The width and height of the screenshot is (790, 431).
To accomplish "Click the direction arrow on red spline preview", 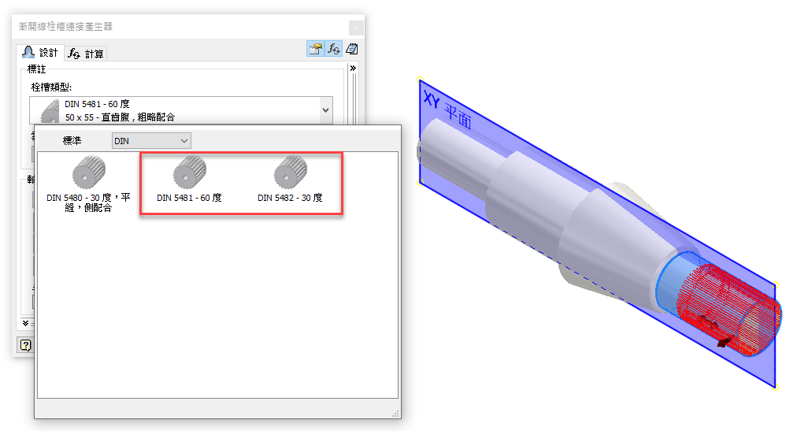I will [725, 342].
